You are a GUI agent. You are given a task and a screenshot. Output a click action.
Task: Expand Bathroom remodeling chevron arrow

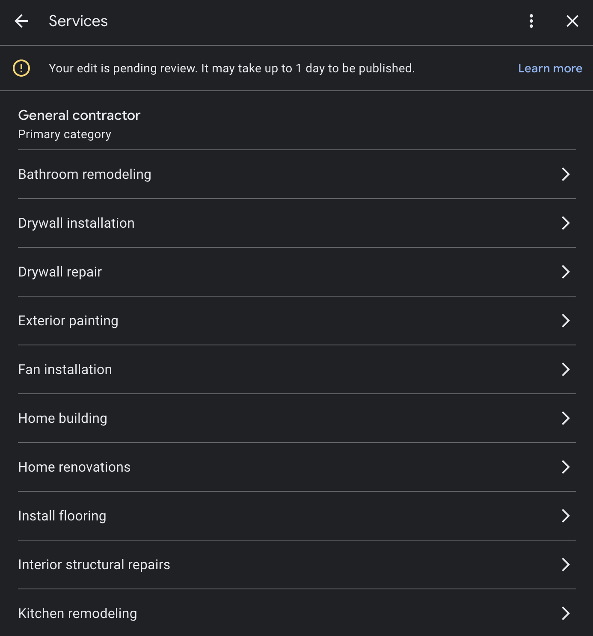(566, 174)
